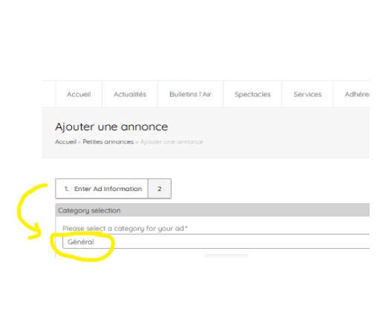Click the Ajouter une annonce page heading
The height and width of the screenshot is (320, 386).
tap(111, 127)
